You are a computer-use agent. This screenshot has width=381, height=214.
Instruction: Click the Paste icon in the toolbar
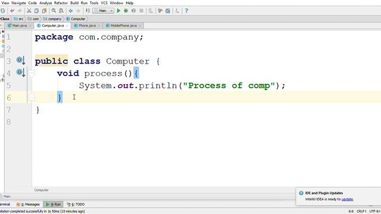(44, 11)
